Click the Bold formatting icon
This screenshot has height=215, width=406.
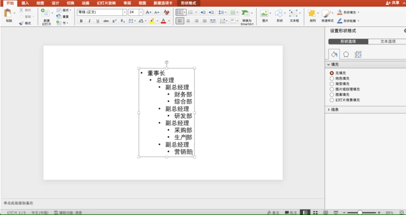(x=81, y=21)
